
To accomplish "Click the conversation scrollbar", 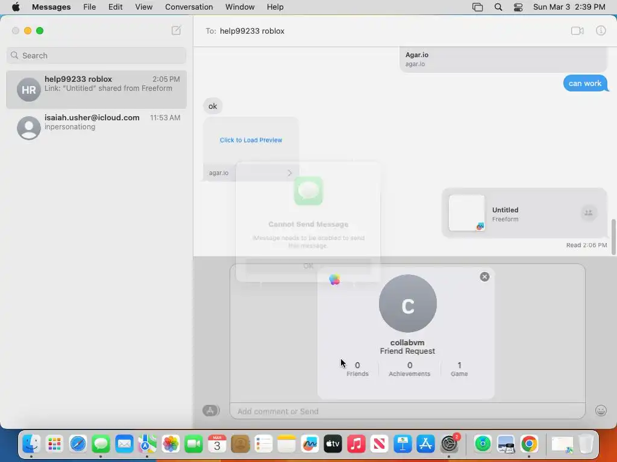I will pos(613,237).
